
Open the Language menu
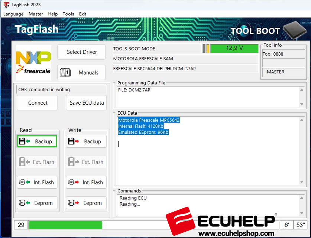(x=13, y=14)
